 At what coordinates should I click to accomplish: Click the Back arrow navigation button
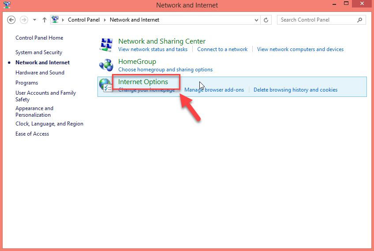11,20
